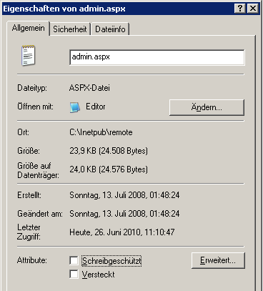Click the notepad file icon
Viewport: 263px width, 291px height.
[29, 56]
